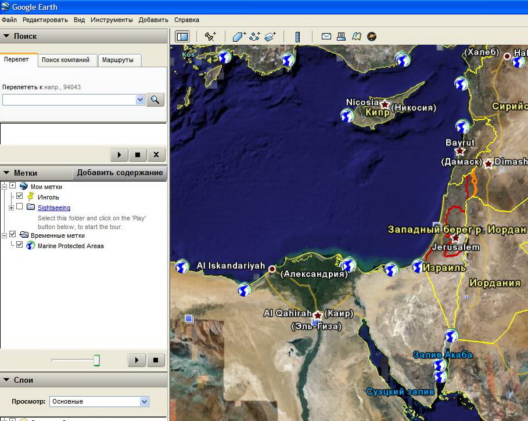This screenshot has width=528, height=421.
Task: Open the Вид menu
Action: coord(80,20)
